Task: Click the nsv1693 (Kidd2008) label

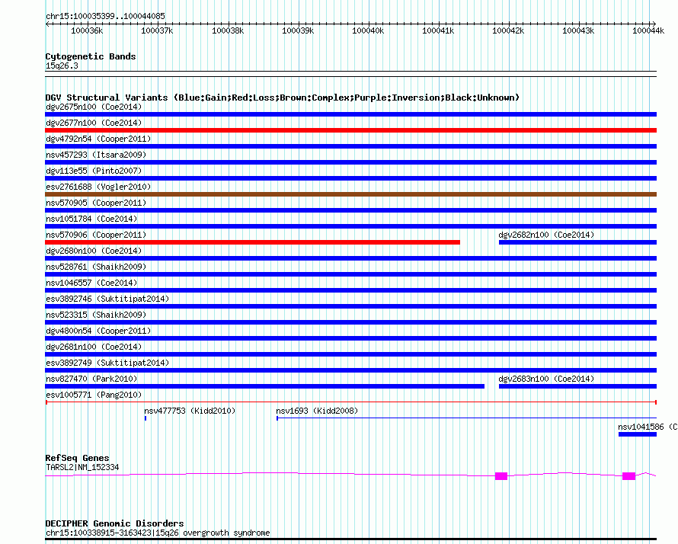Action: tap(318, 411)
